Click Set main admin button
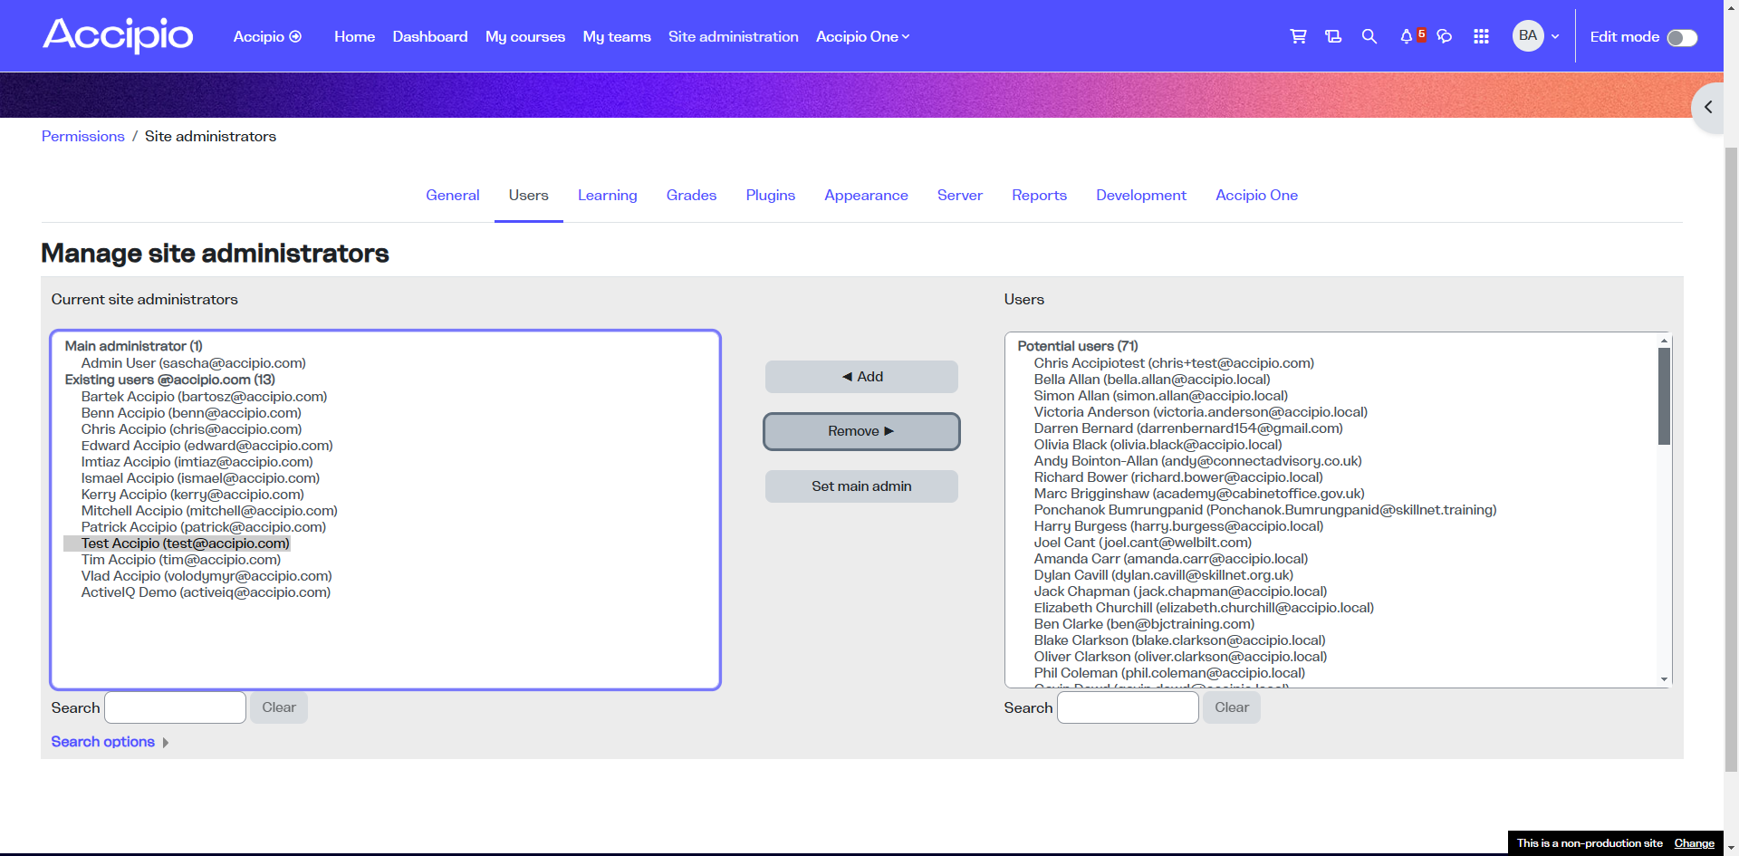The width and height of the screenshot is (1739, 856). (x=861, y=486)
